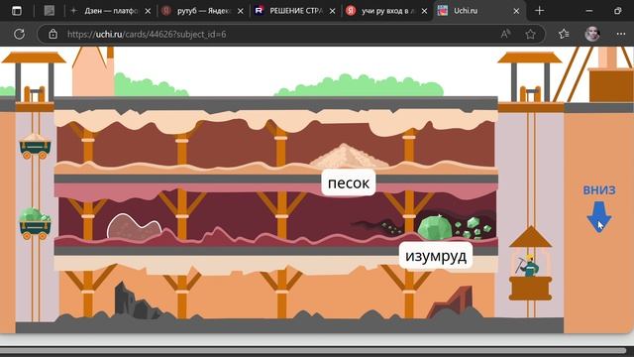
Task: Select the изумруд label
Action: tap(436, 256)
